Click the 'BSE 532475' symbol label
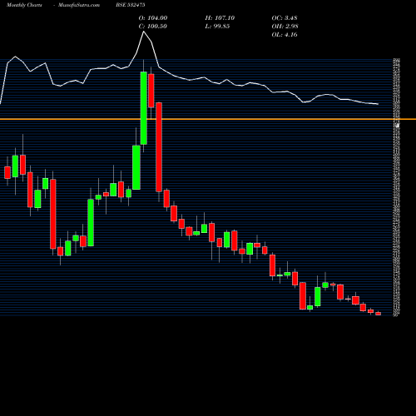This screenshot has width=416, height=416. click(x=131, y=5)
